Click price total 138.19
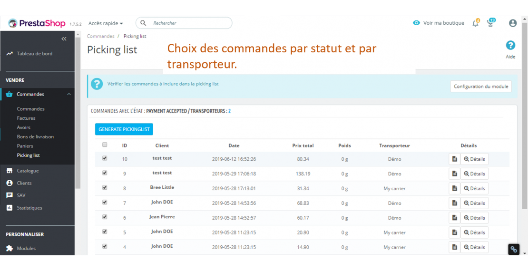This screenshot has width=528, height=271. 303,174
